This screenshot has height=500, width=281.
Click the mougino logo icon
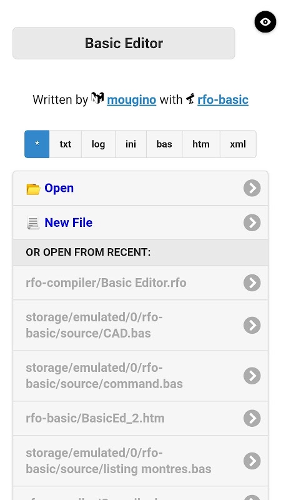pos(97,98)
